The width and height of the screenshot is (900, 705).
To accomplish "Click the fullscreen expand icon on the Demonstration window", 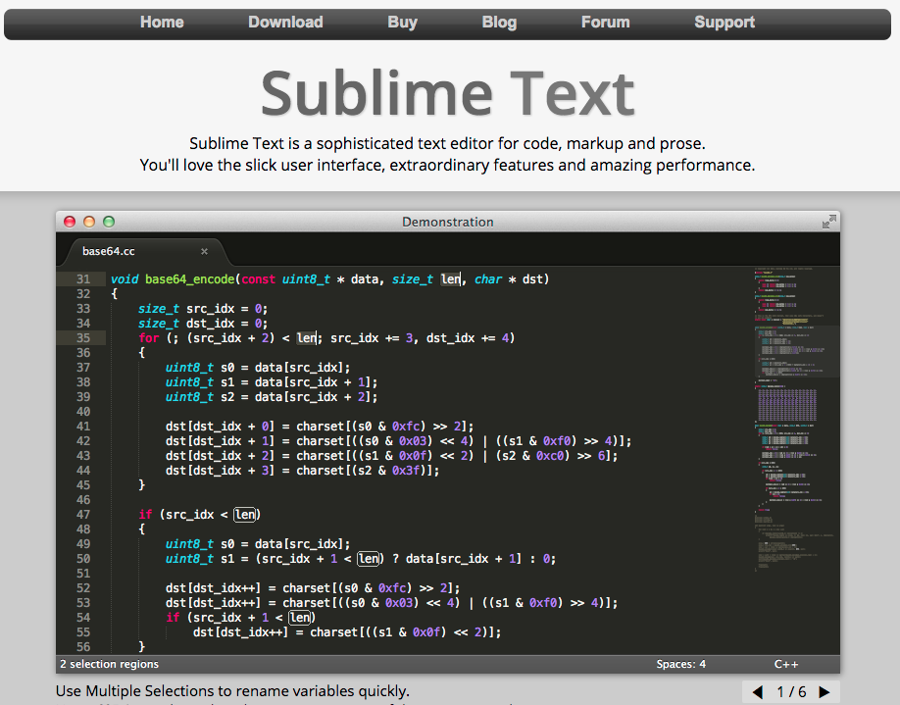I will tap(829, 221).
